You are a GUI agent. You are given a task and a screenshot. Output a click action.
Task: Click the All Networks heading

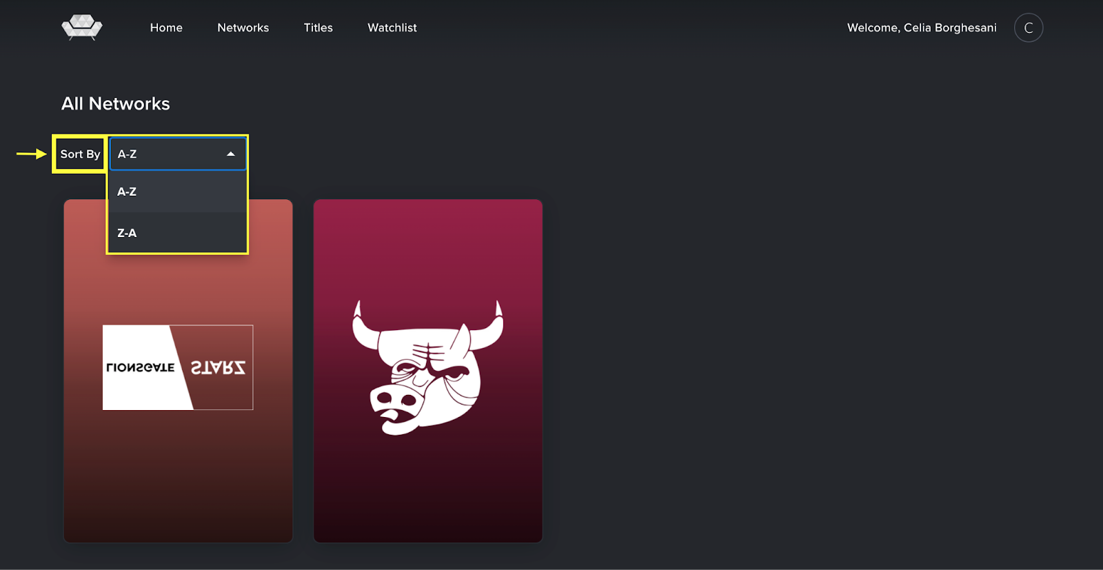(116, 103)
